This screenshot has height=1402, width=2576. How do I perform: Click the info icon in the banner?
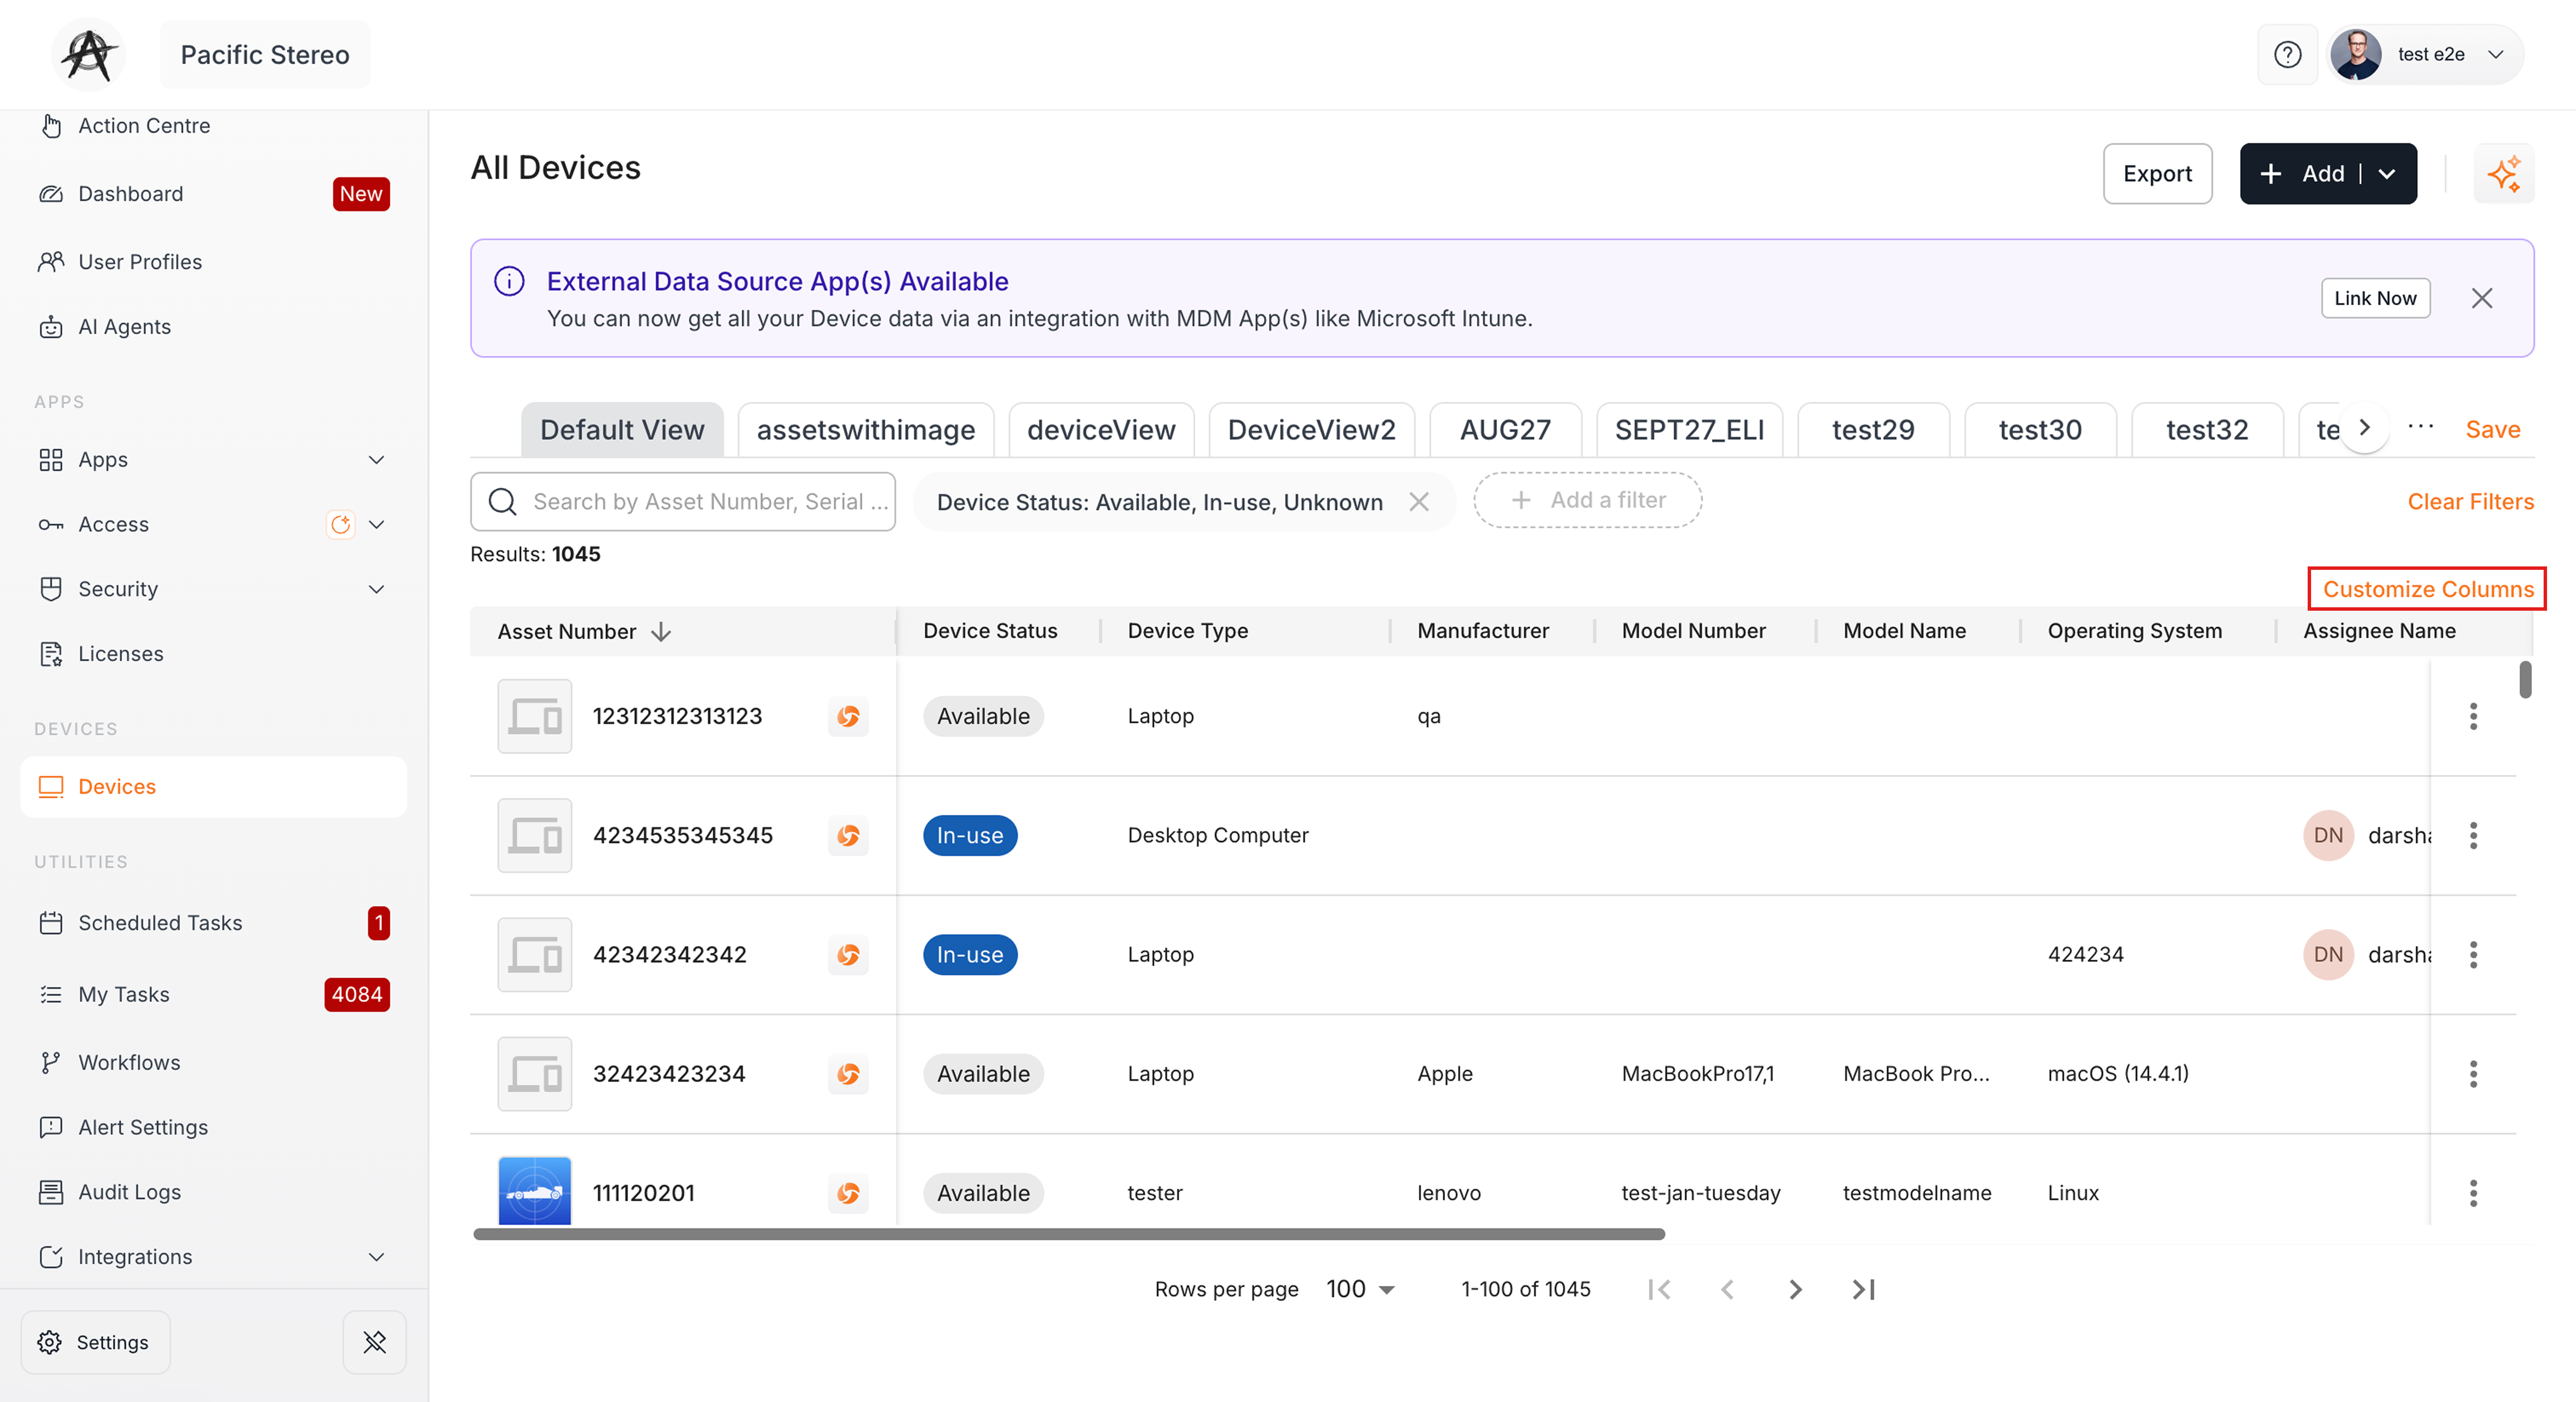[509, 281]
